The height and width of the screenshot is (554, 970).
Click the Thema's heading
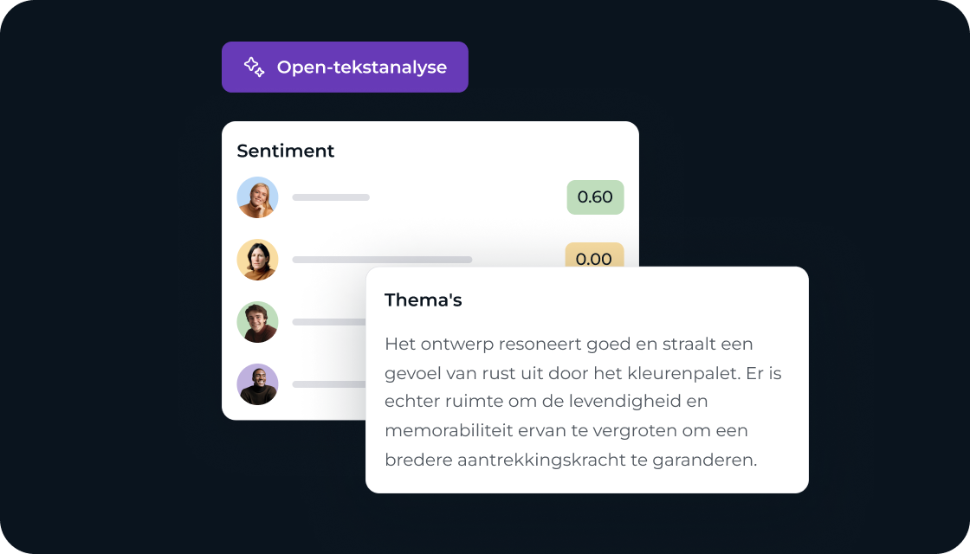point(424,300)
